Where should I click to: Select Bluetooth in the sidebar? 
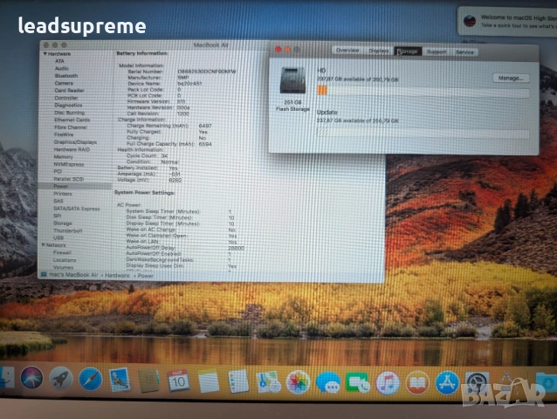66,76
